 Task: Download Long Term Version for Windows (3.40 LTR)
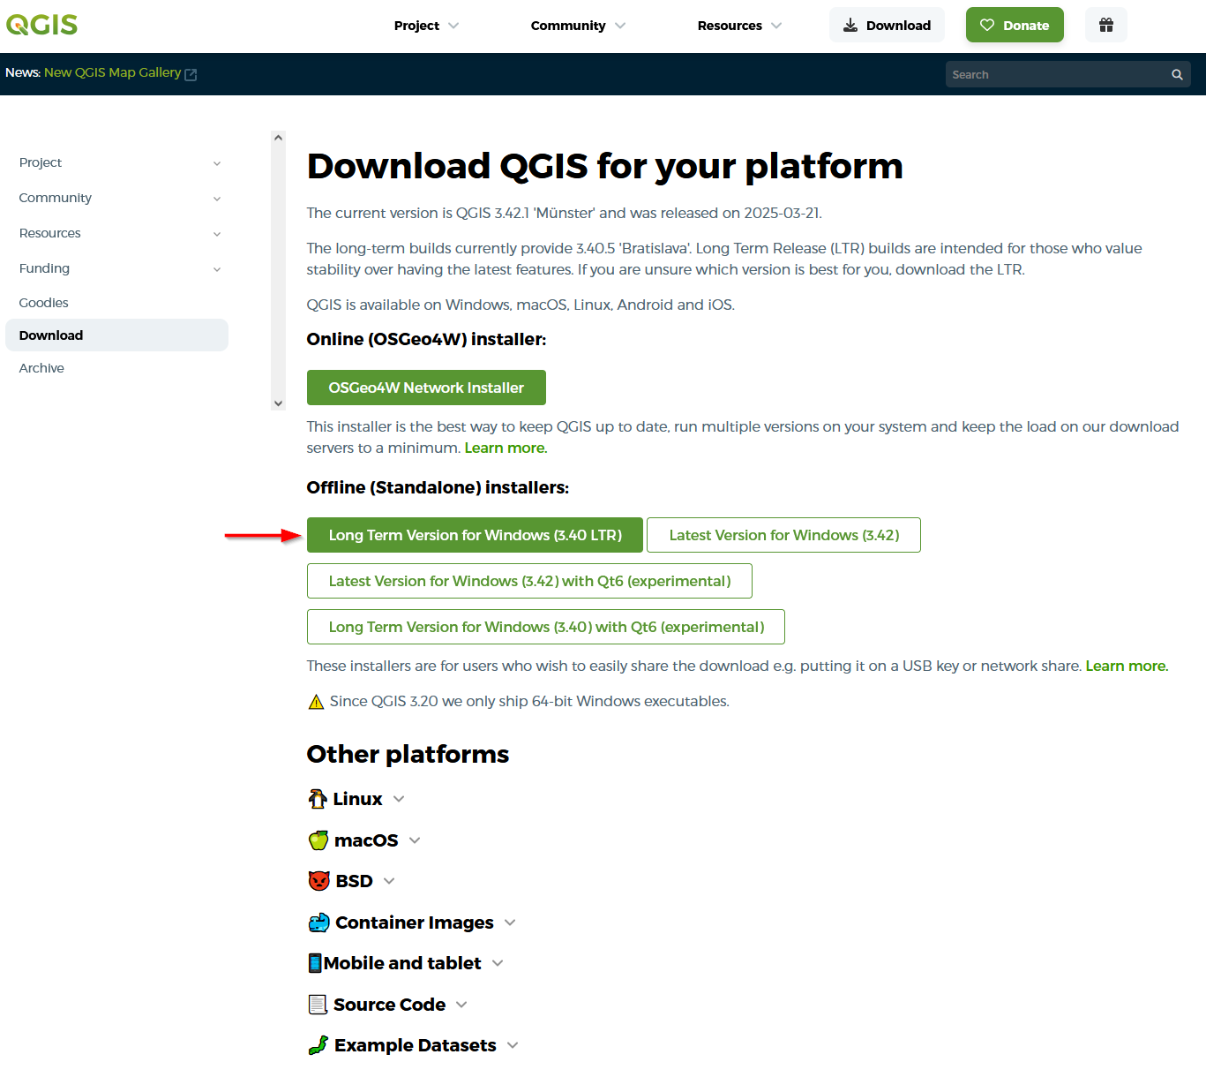coord(474,534)
